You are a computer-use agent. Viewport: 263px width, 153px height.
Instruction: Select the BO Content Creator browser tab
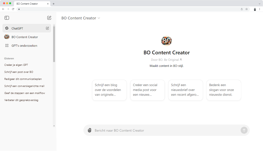click(x=32, y=4)
